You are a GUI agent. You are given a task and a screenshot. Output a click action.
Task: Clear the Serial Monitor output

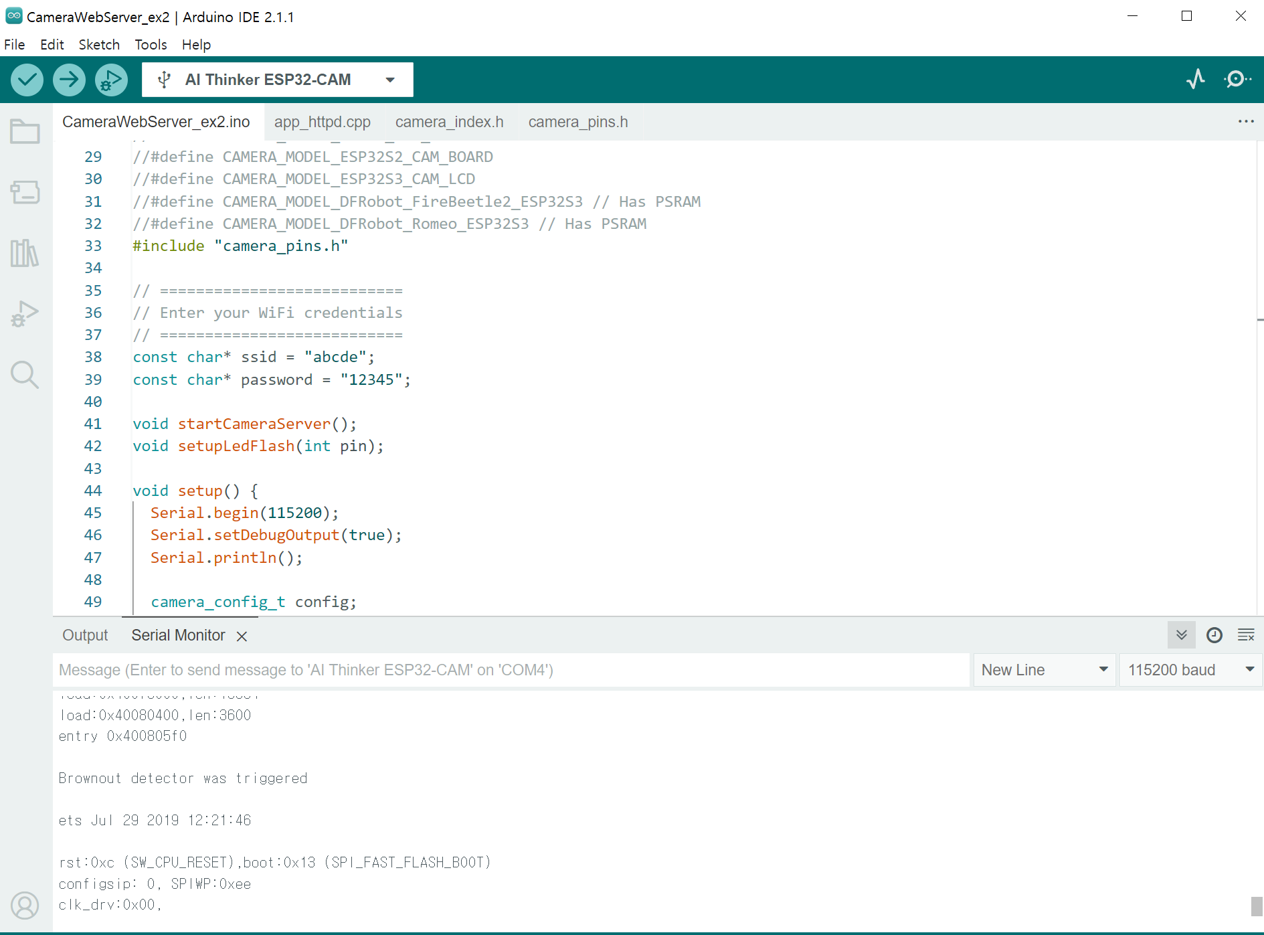(x=1246, y=635)
